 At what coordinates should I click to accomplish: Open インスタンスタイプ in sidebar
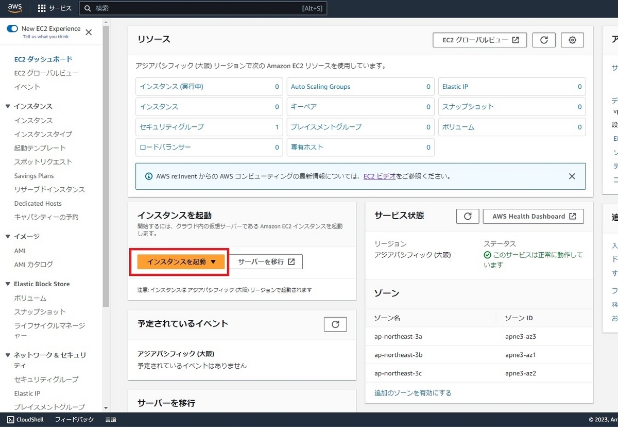pyautogui.click(x=43, y=134)
